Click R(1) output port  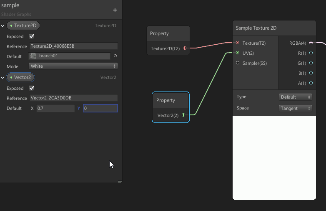click(x=311, y=53)
